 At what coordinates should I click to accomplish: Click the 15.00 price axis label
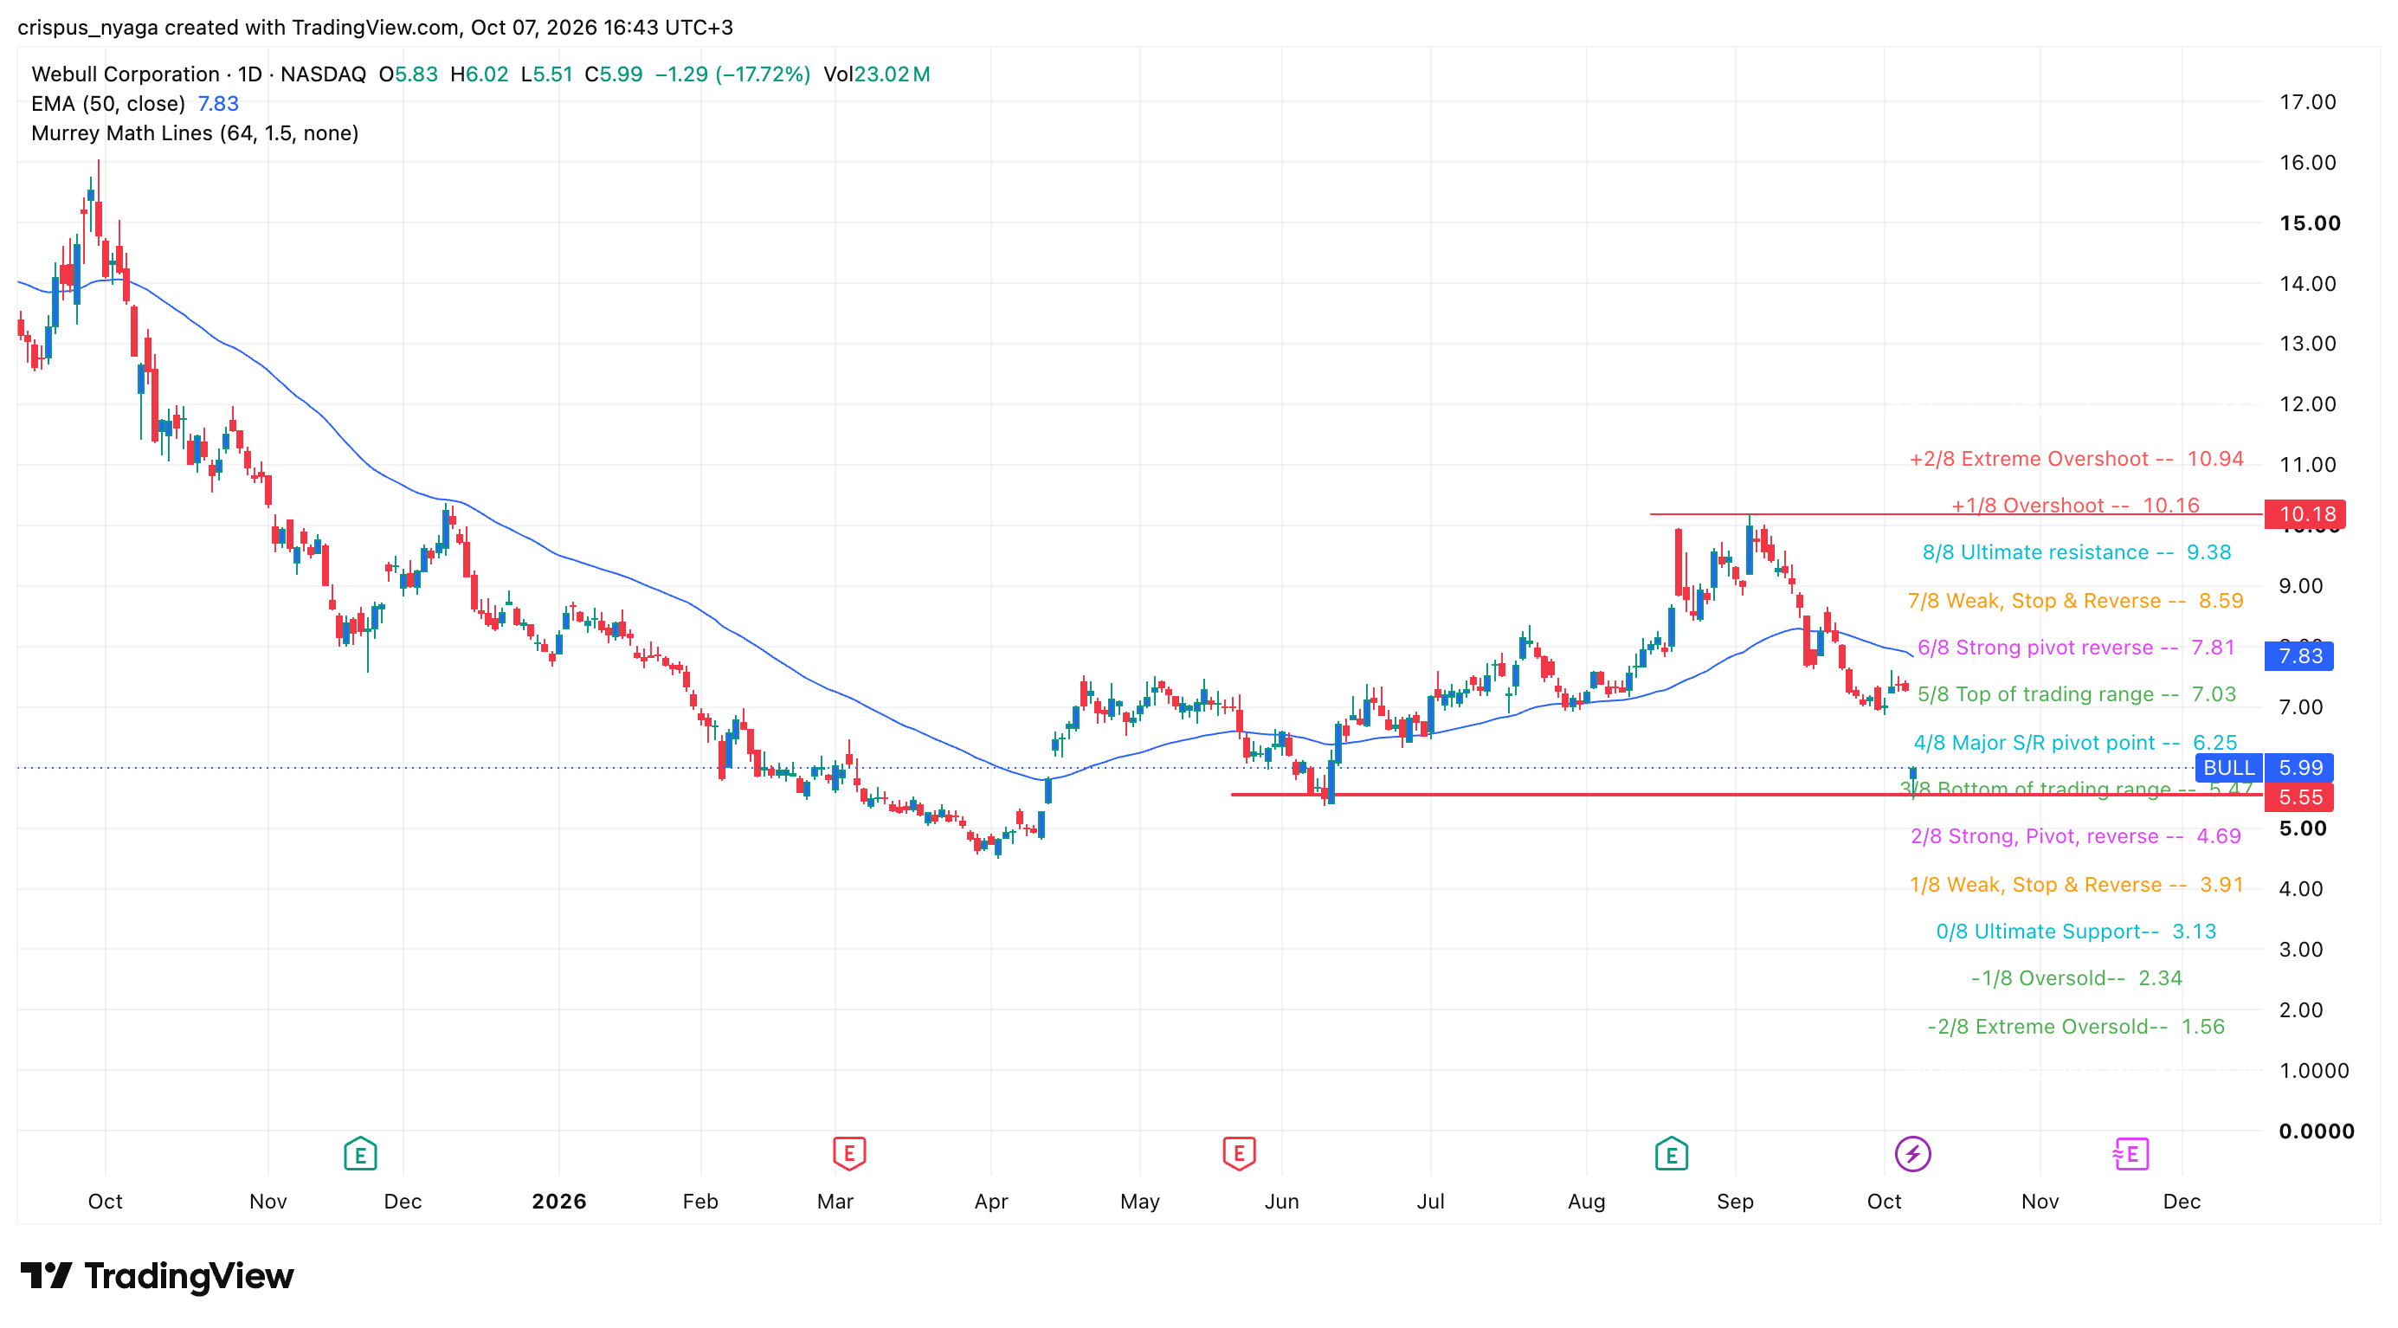coord(2310,223)
